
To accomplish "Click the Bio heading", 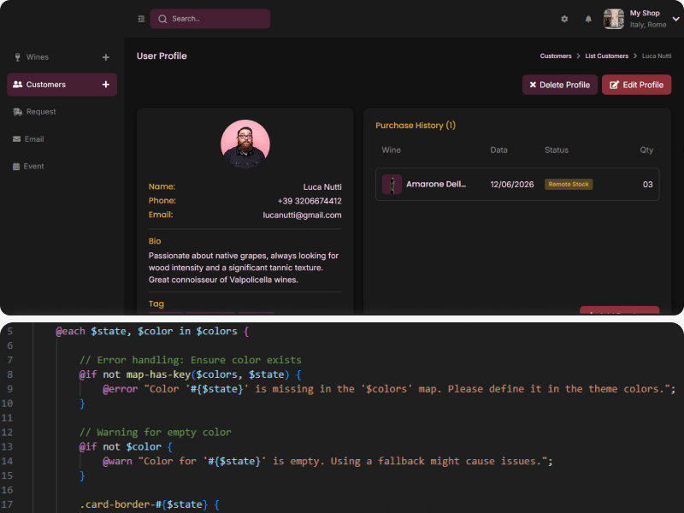I will [x=155, y=241].
